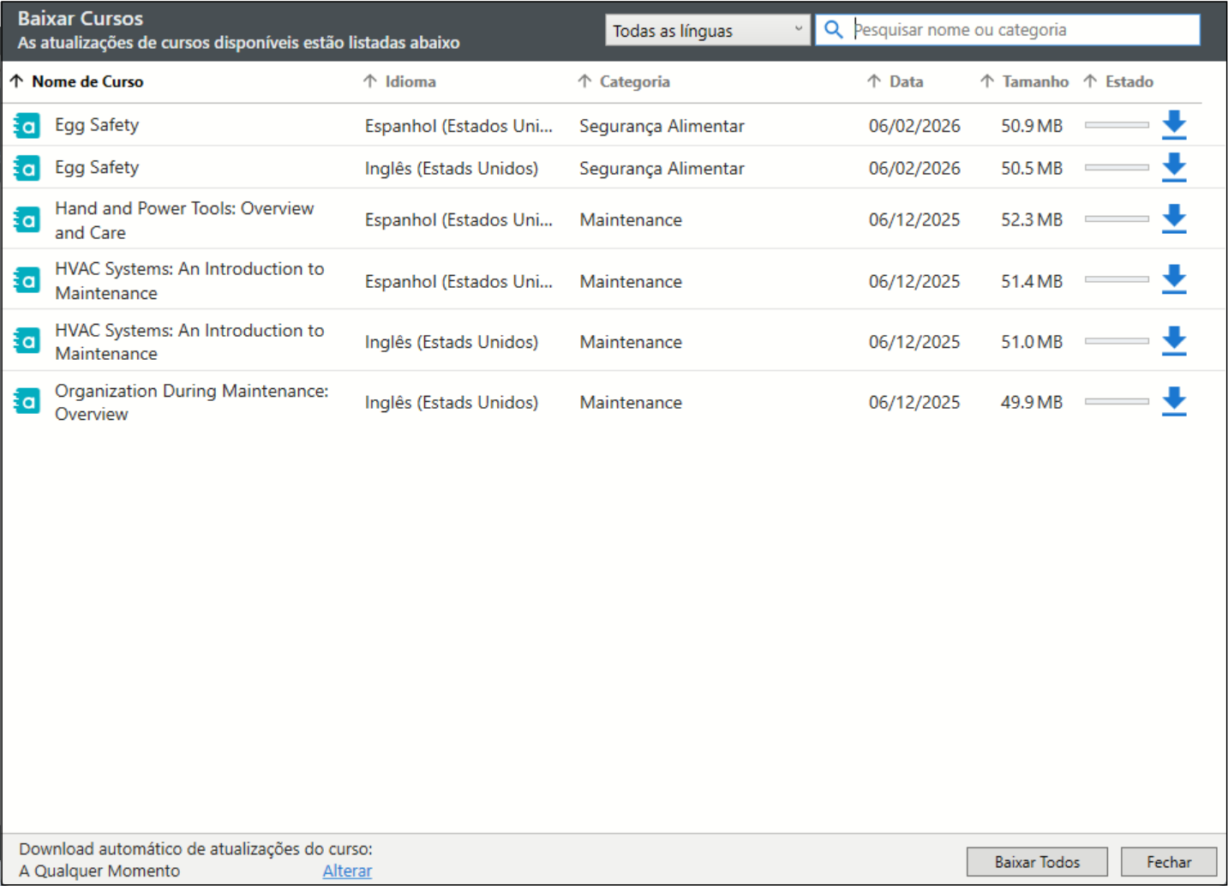
Task: Click the A Qualquer Momento setting text
Action: pyautogui.click(x=99, y=871)
